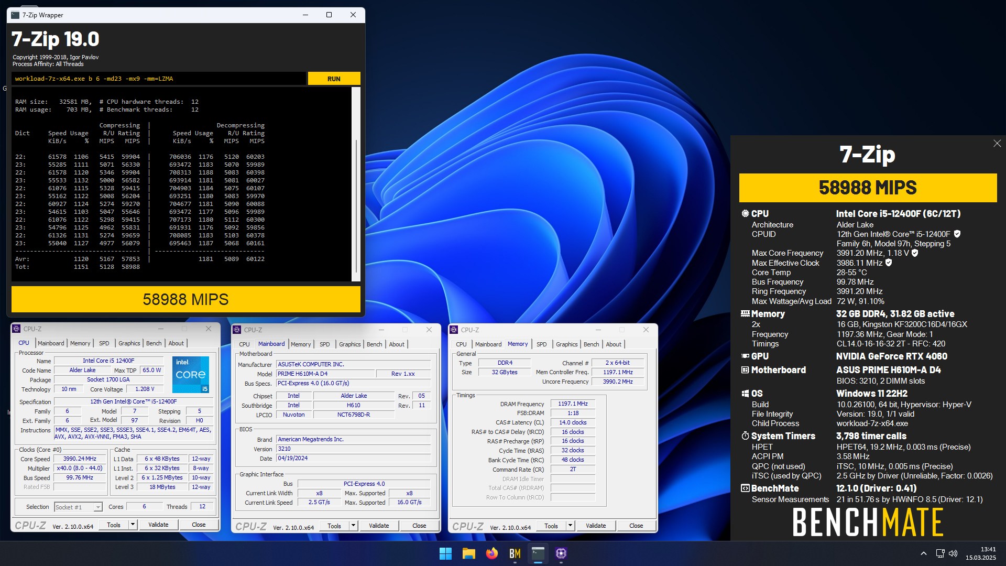The height and width of the screenshot is (566, 1006).
Task: Click the Intel Core i5 logo in CPU-Z
Action: pos(191,374)
